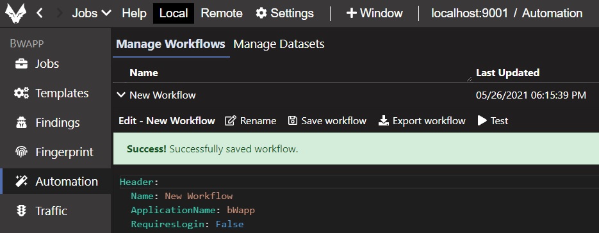Switch to the Manage Datasets tab
This screenshot has height=233, width=599.
[279, 44]
